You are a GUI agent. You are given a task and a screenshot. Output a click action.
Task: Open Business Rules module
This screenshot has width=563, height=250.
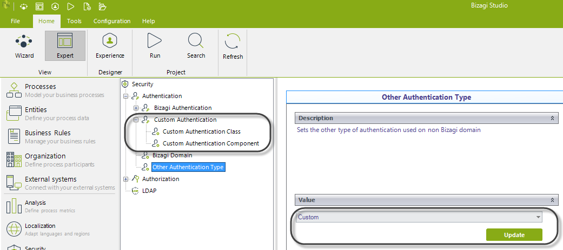pos(59,137)
